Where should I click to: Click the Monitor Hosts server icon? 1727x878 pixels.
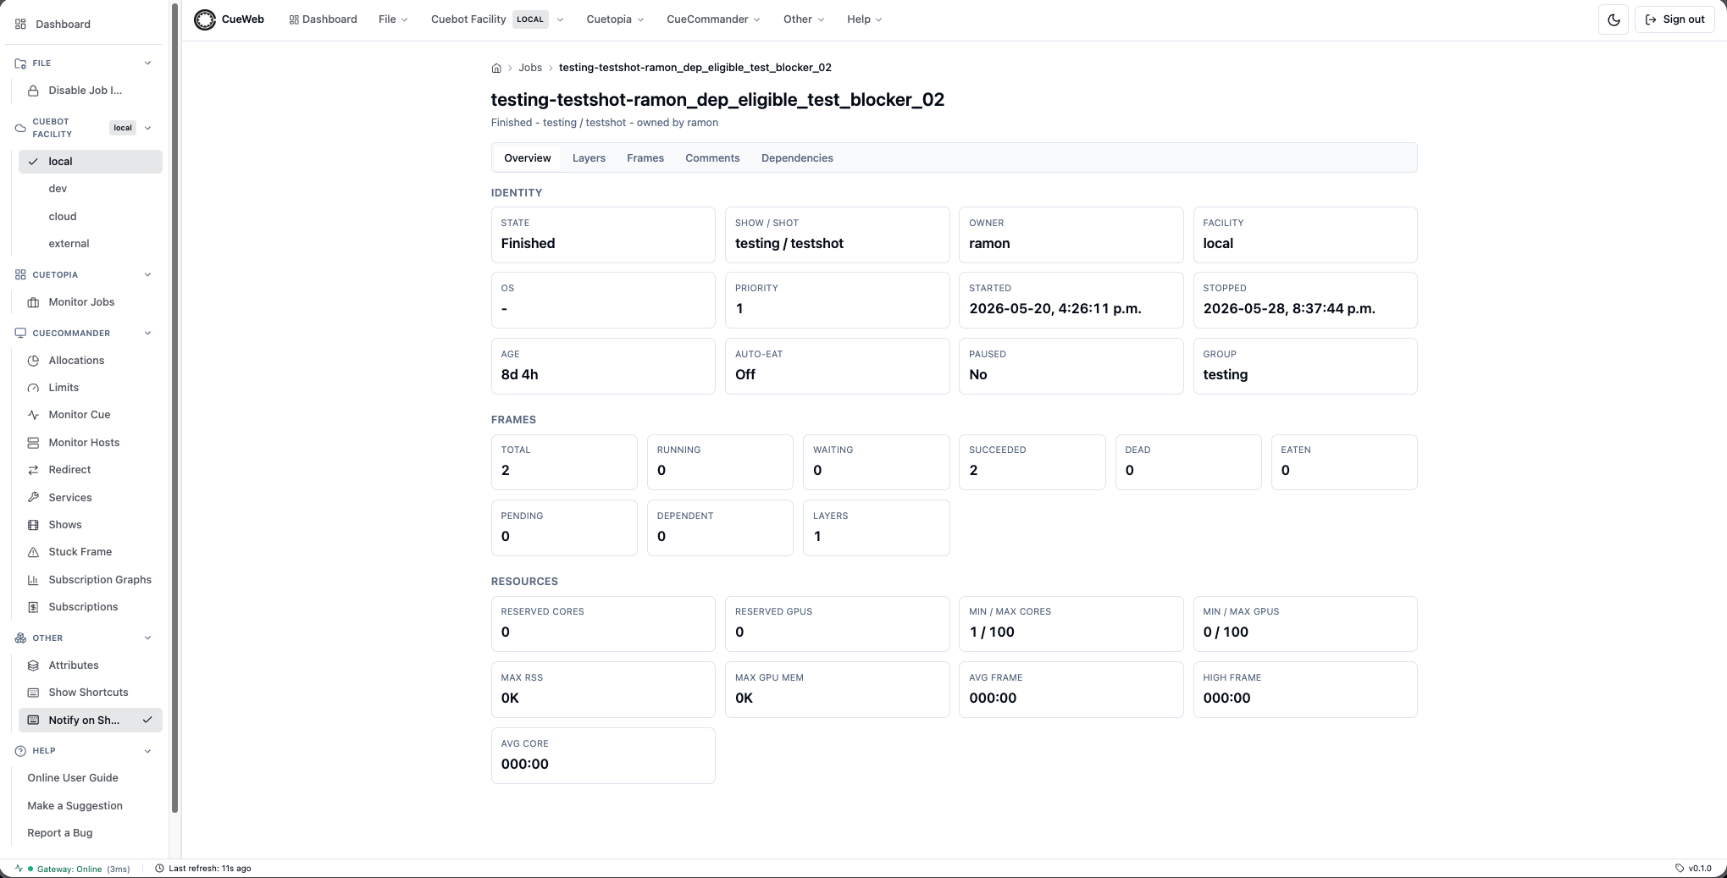pos(33,443)
